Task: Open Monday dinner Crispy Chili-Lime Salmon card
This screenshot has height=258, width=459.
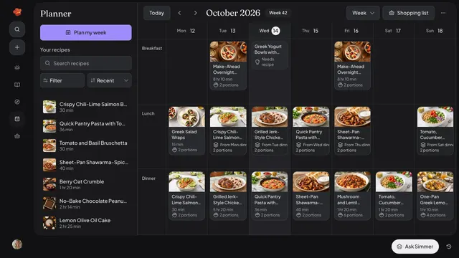Action: pos(186,196)
